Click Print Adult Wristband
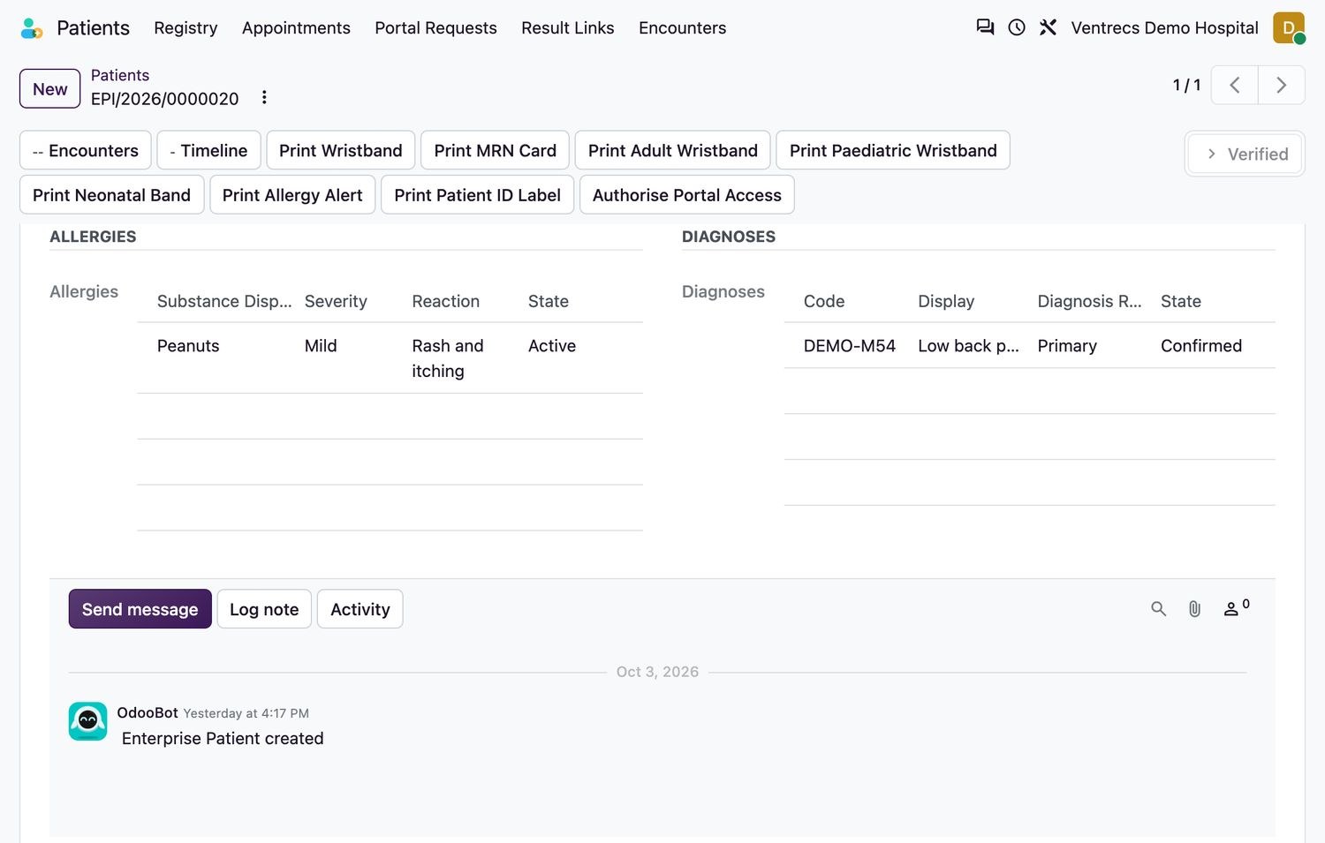The width and height of the screenshot is (1325, 843). pyautogui.click(x=673, y=151)
